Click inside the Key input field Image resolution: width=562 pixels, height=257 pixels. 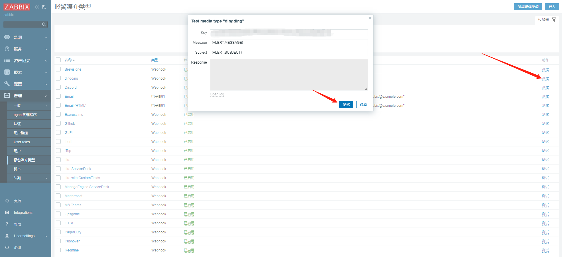point(289,33)
